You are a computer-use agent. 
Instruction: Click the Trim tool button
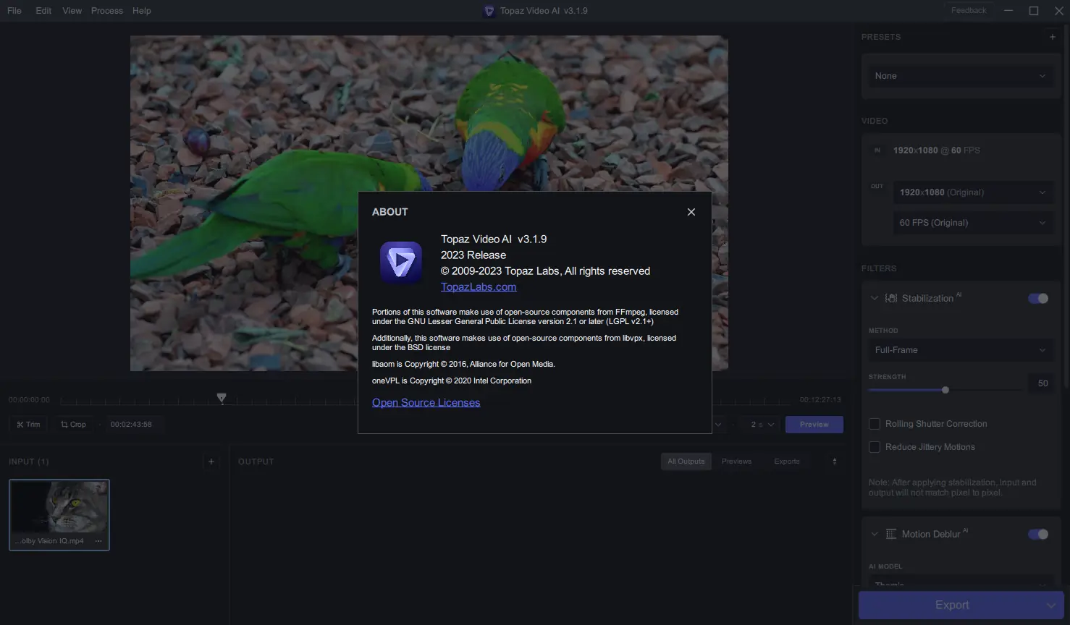click(x=28, y=425)
